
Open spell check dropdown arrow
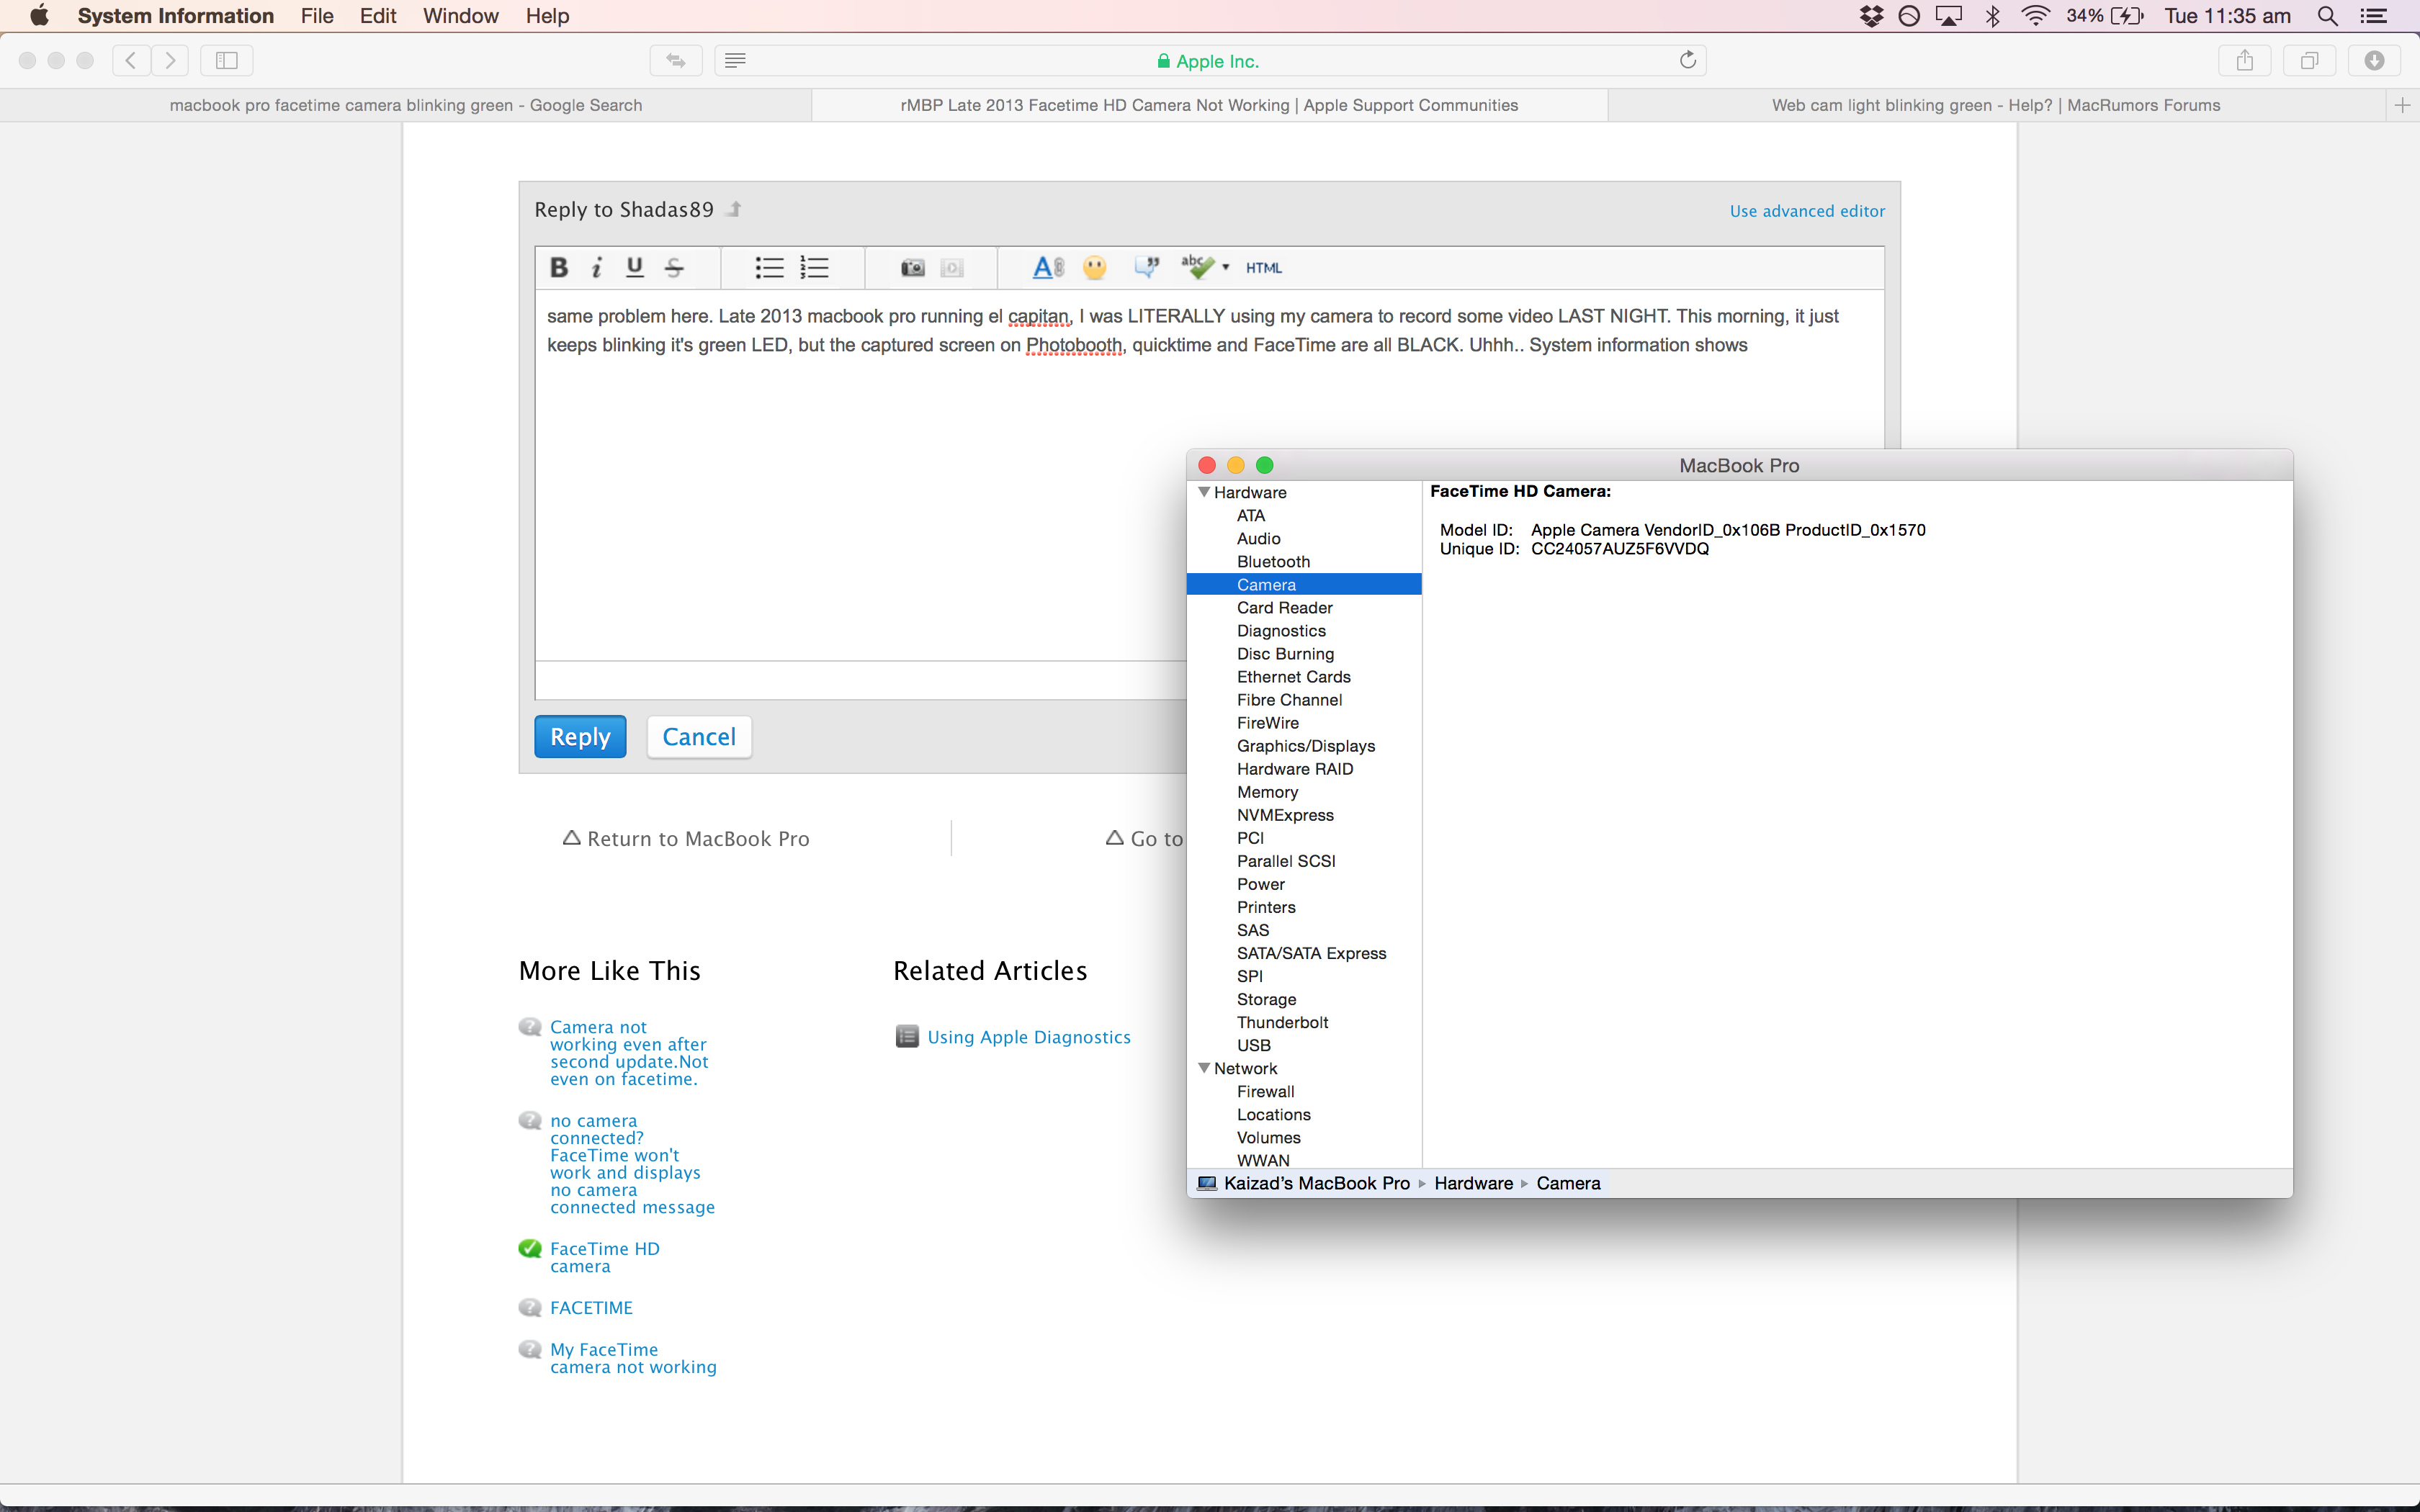point(1226,267)
